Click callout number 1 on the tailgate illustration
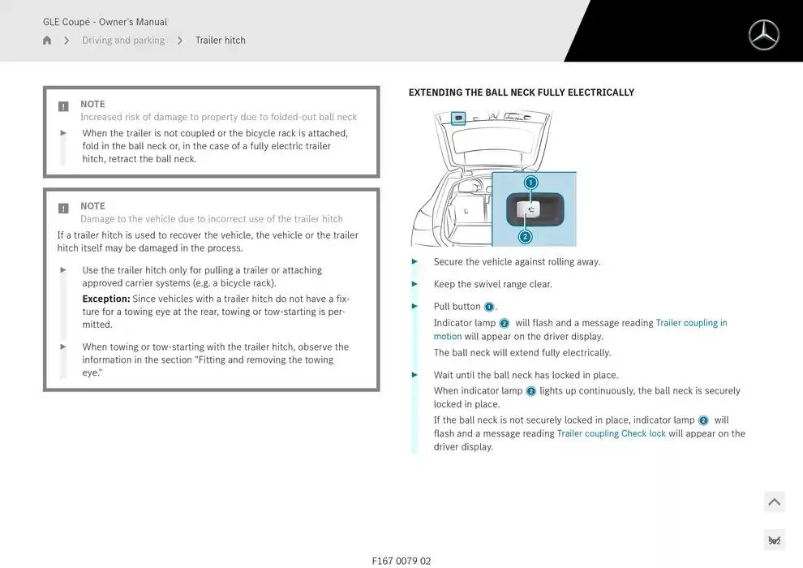The width and height of the screenshot is (803, 568). click(530, 183)
